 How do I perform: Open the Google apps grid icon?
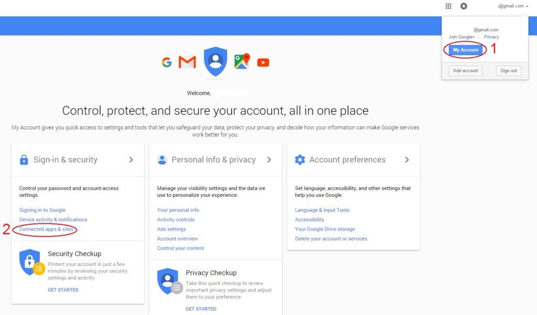click(448, 6)
